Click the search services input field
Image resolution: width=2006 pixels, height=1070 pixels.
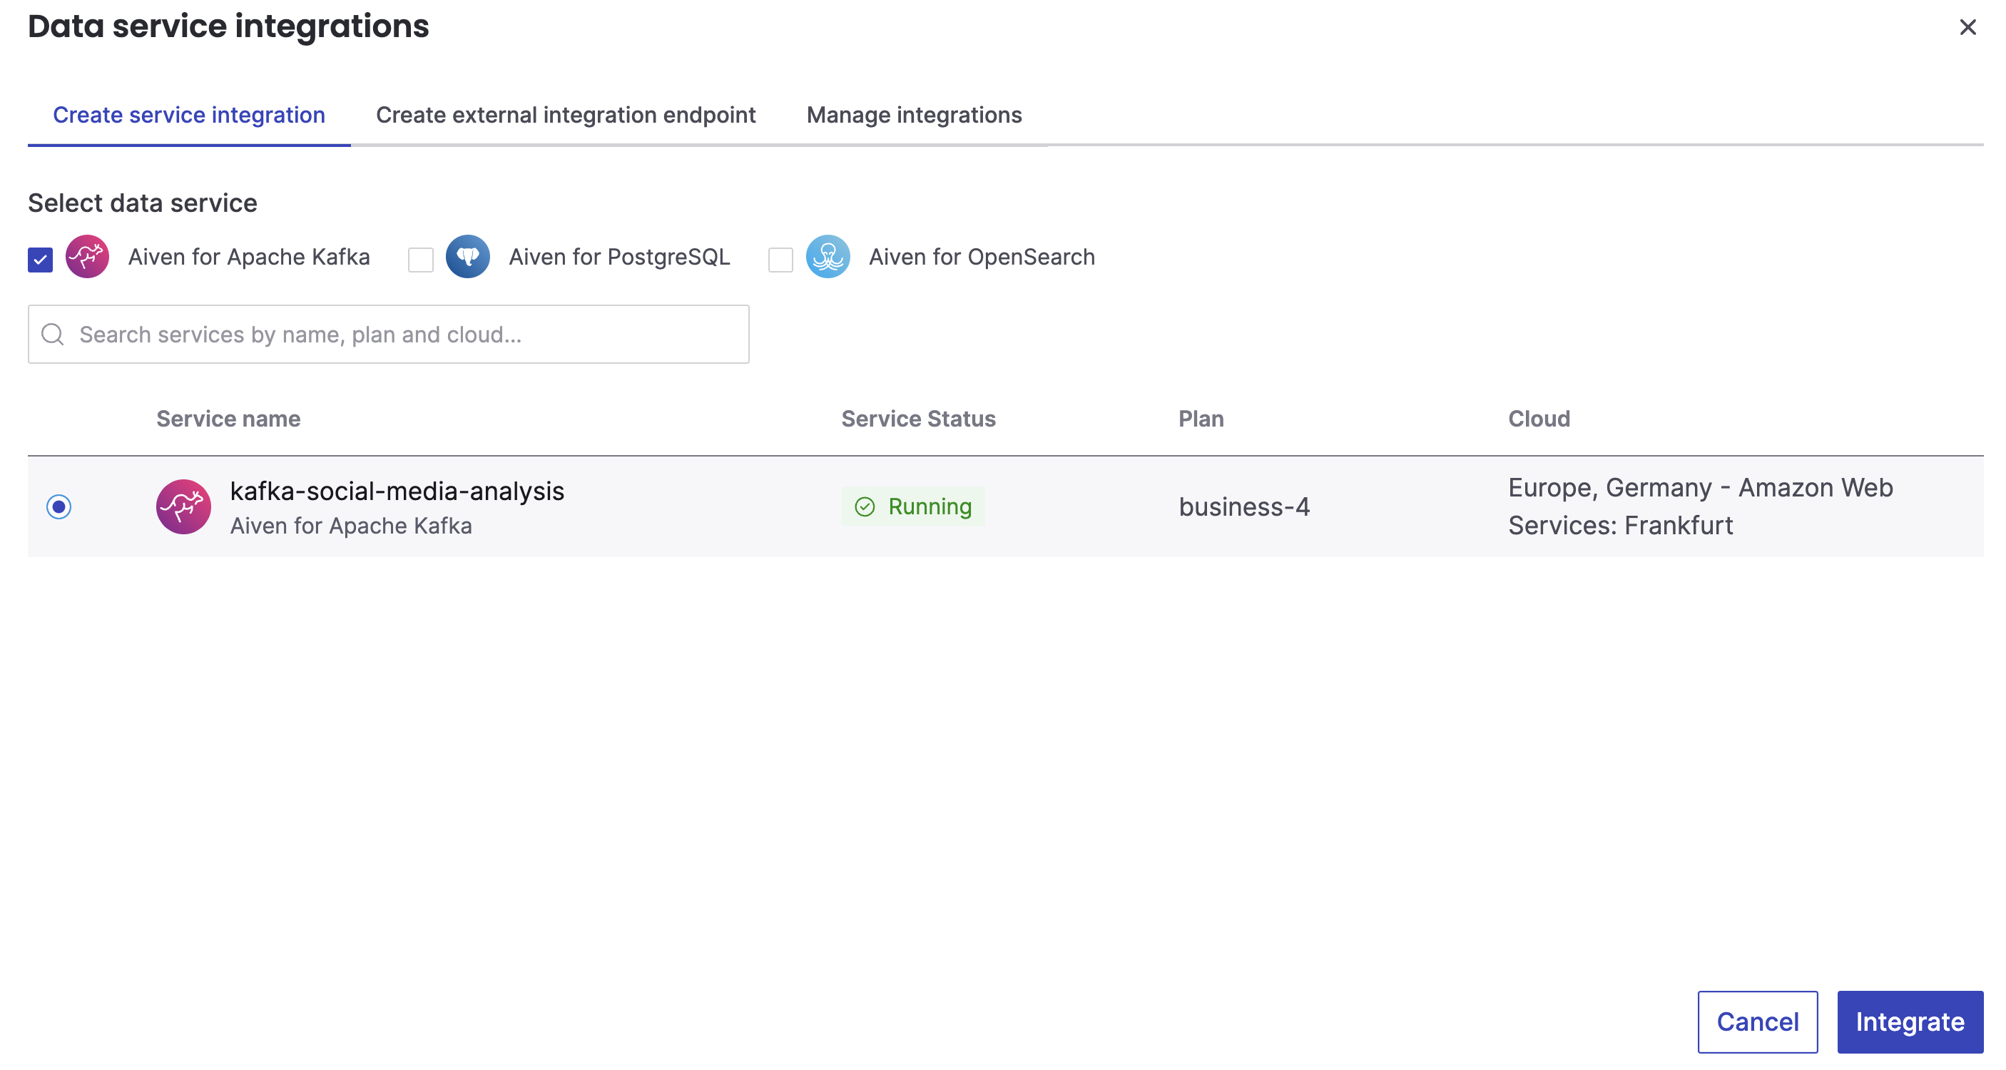click(388, 333)
